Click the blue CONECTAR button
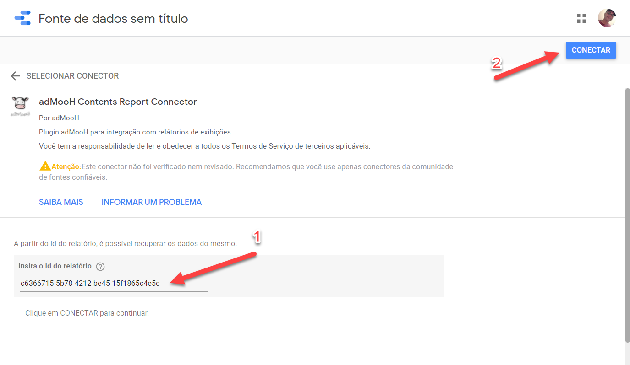This screenshot has height=365, width=630. (591, 50)
